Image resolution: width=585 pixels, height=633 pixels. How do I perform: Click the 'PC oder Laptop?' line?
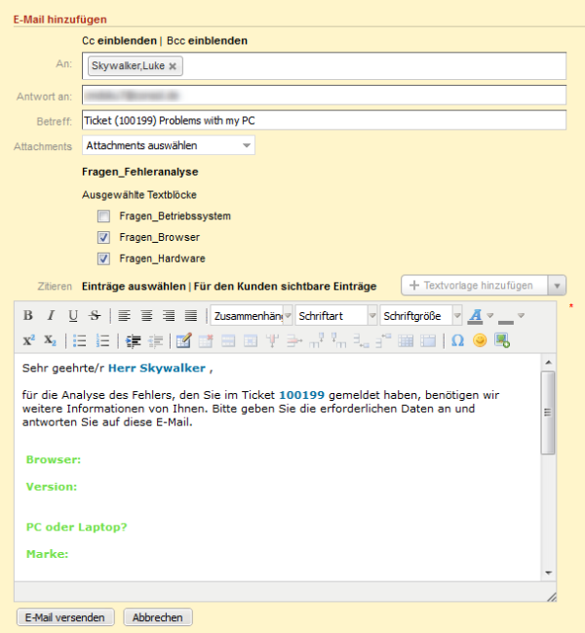pos(76,528)
